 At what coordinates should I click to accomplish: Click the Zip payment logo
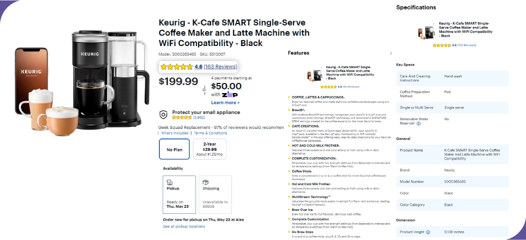(x=230, y=95)
